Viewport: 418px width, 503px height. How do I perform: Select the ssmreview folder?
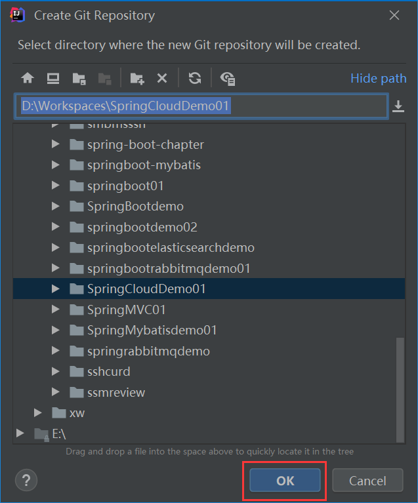pyautogui.click(x=115, y=393)
